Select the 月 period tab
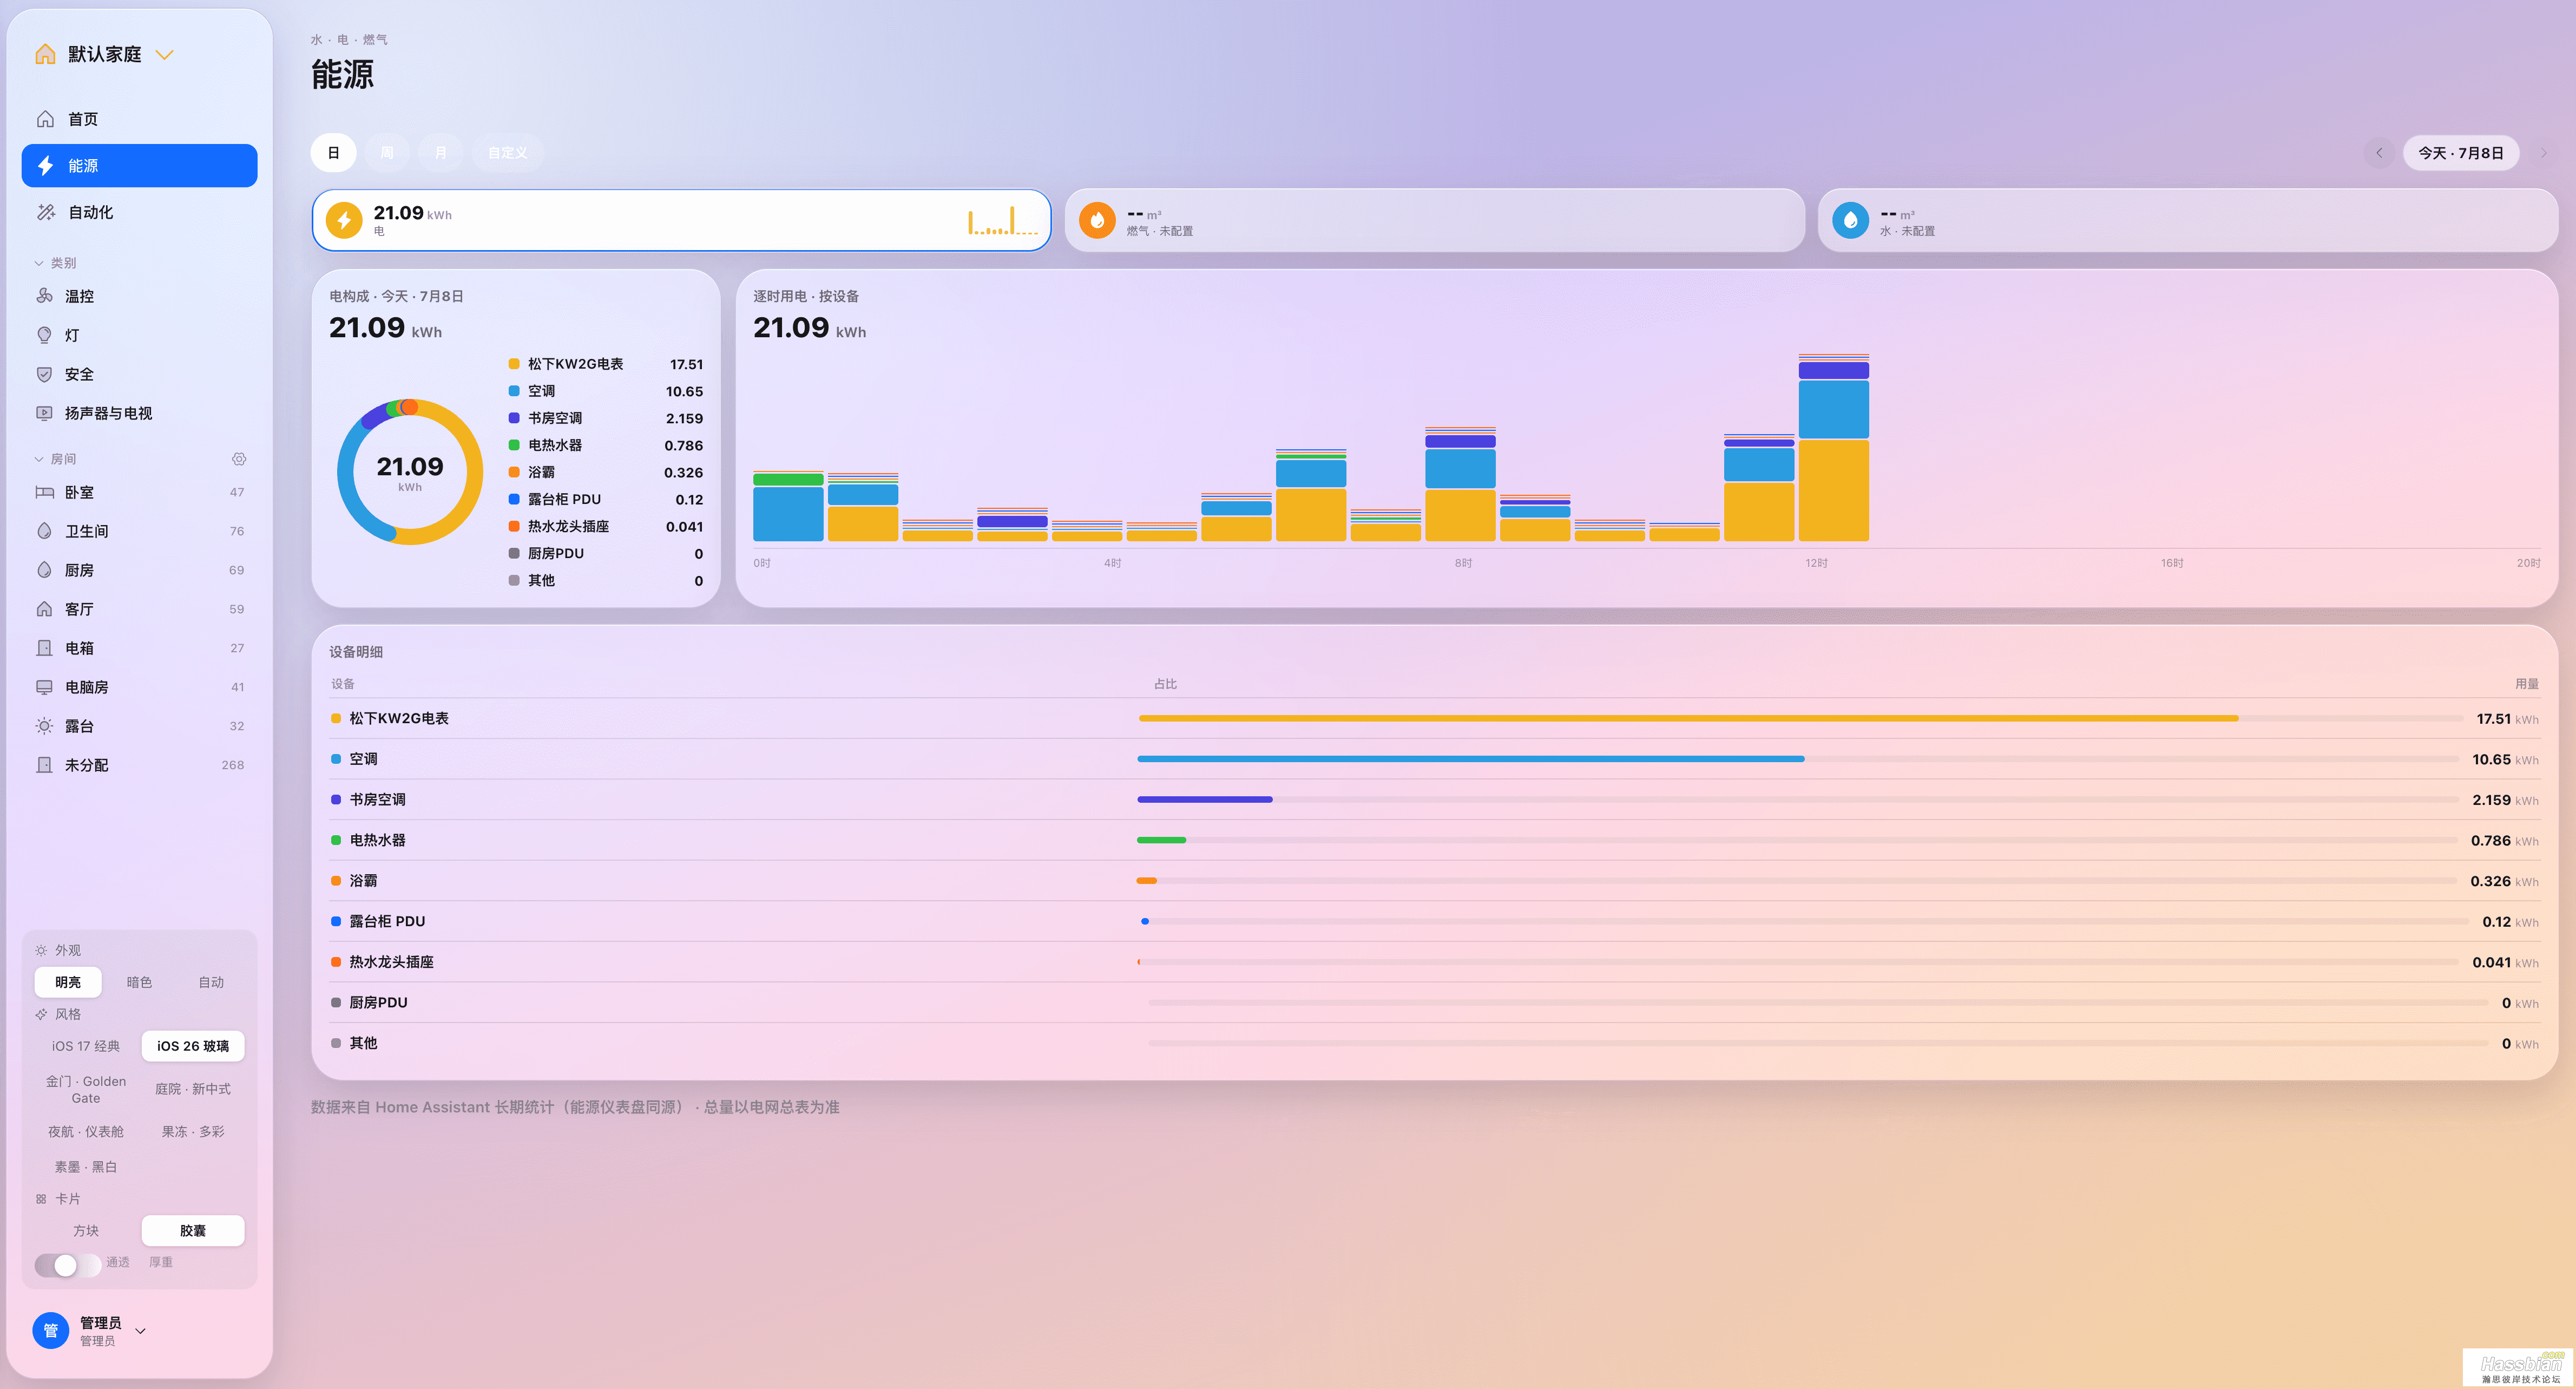The image size is (2576, 1389). (x=440, y=153)
